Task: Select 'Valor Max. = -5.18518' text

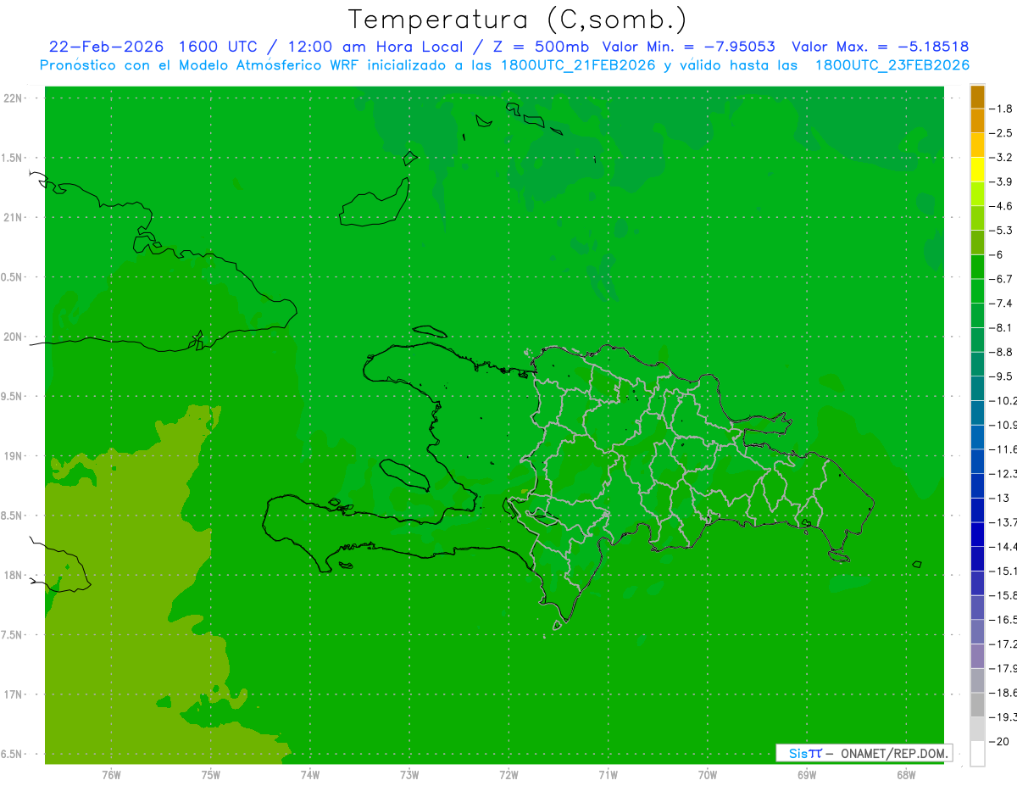Action: click(881, 47)
